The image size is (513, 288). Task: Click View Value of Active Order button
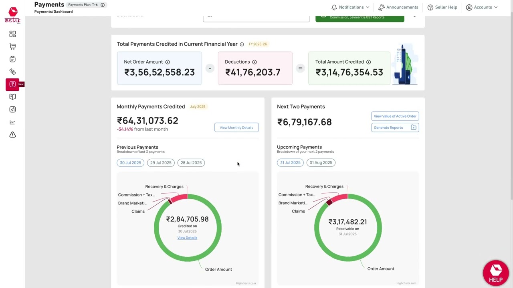395,116
